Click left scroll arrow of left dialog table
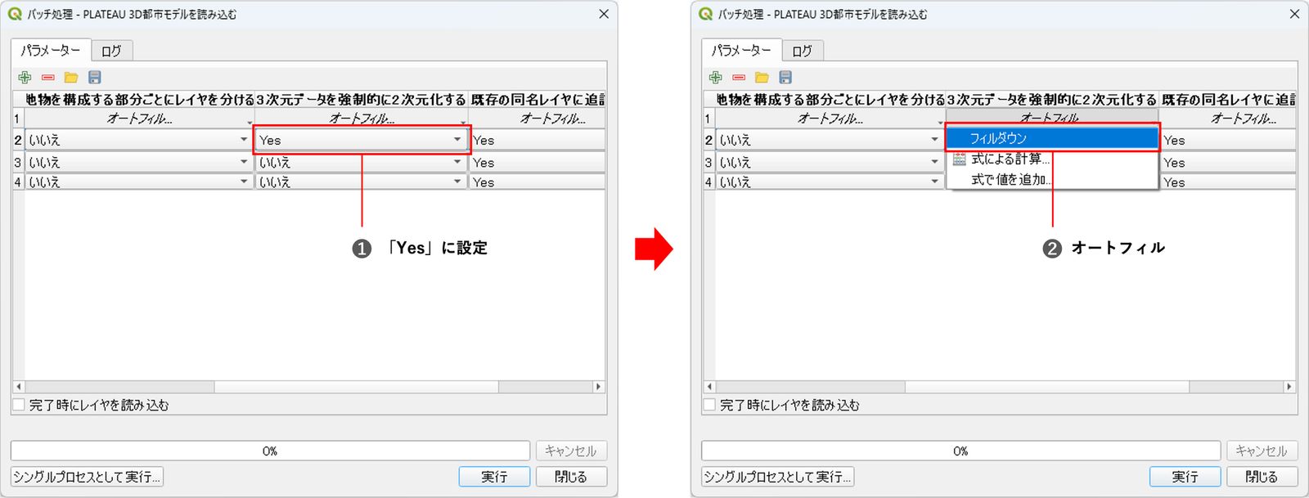This screenshot has width=1309, height=498. point(19,387)
